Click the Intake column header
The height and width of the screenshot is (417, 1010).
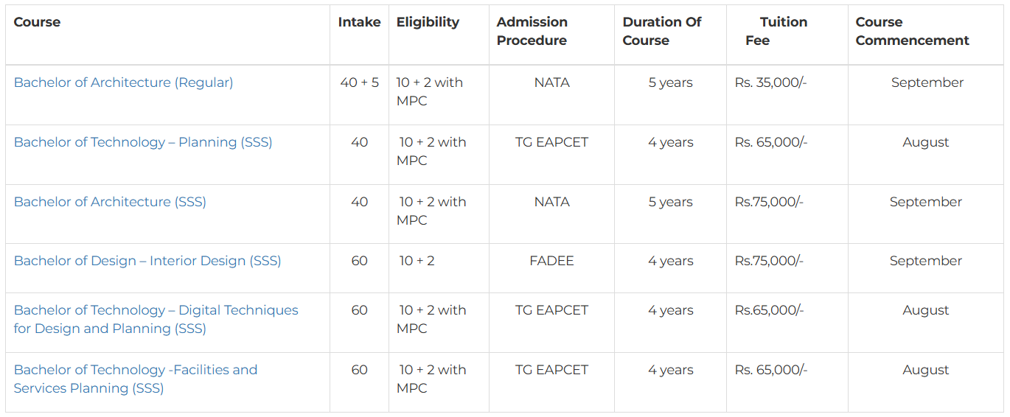coord(359,22)
